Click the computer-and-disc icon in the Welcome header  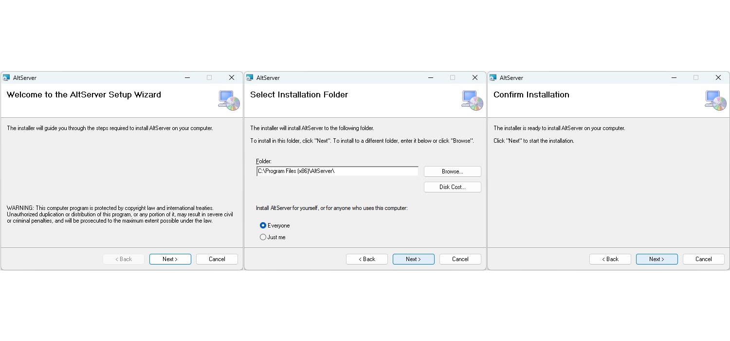(x=229, y=100)
